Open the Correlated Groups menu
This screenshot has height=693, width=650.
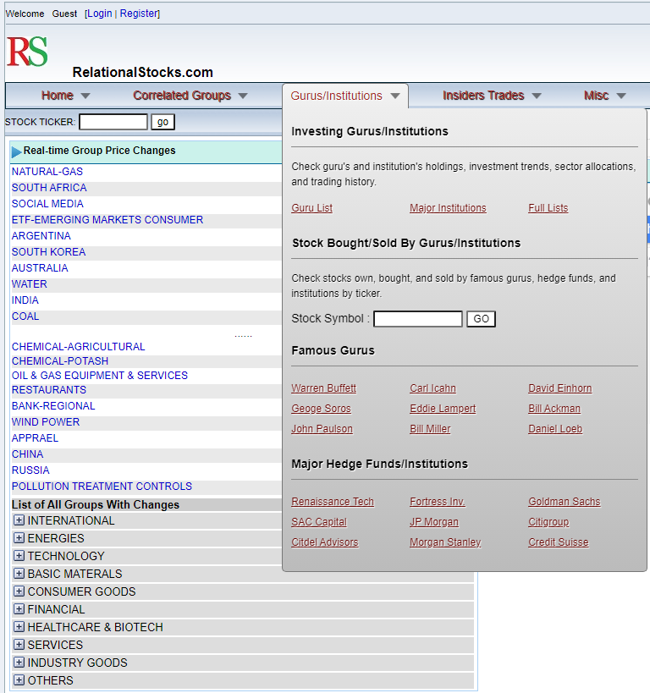point(190,96)
